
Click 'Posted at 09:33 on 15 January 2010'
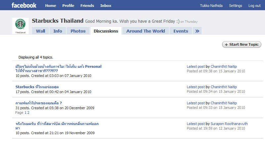(216, 108)
